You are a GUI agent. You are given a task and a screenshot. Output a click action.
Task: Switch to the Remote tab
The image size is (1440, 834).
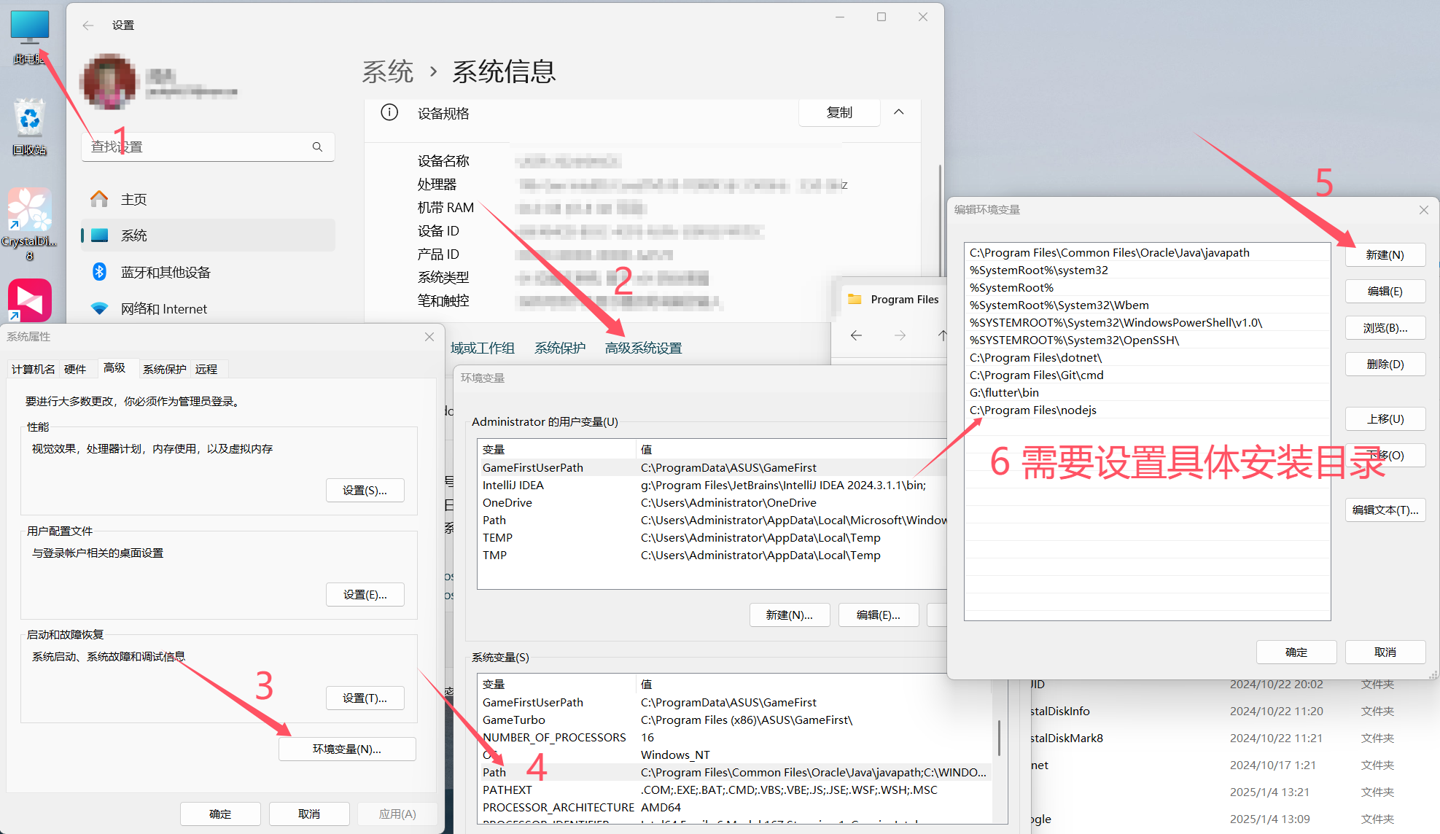[x=206, y=369]
